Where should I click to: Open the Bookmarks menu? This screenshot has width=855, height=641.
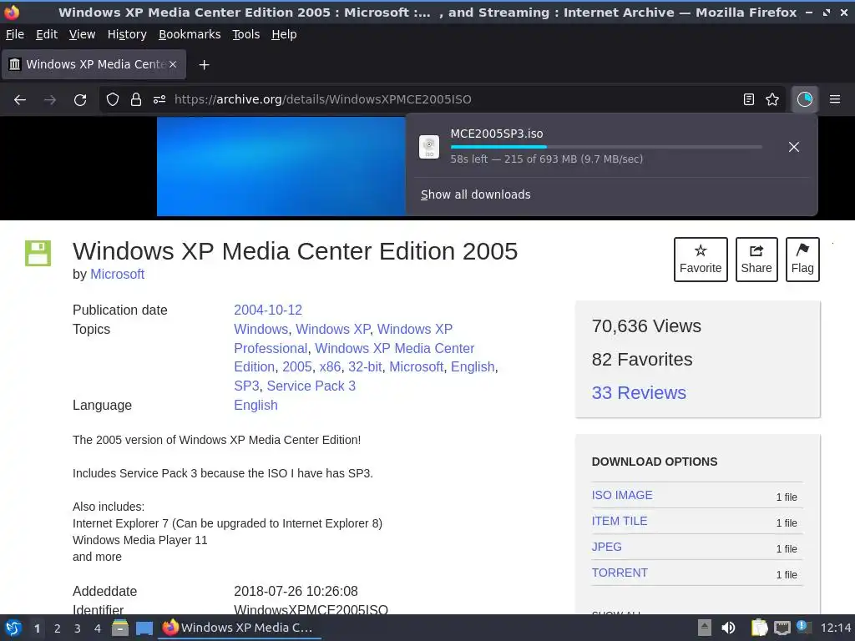point(190,34)
